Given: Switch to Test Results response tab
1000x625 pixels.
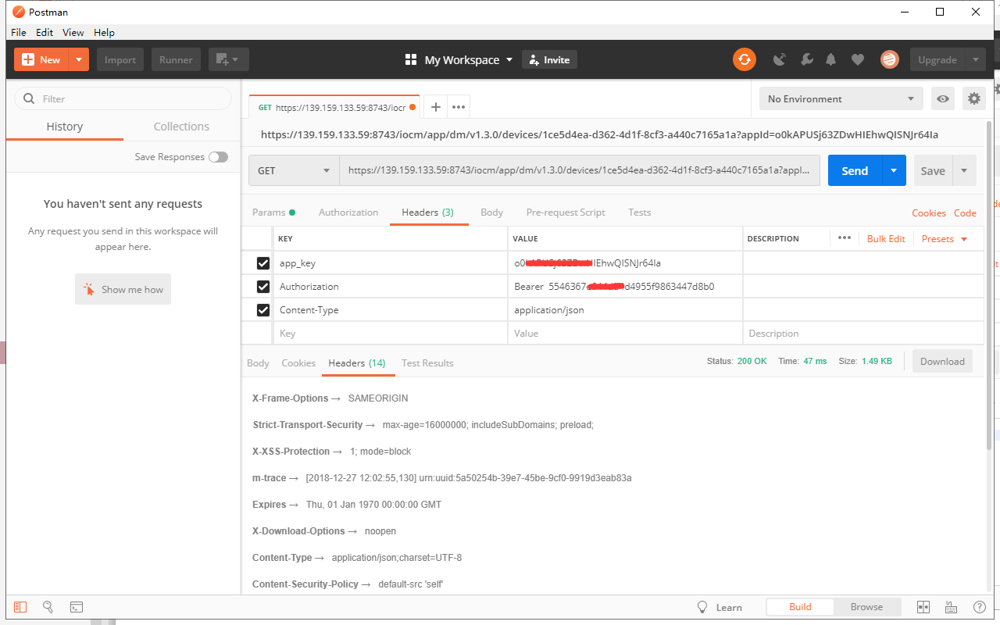Looking at the screenshot, I should 427,363.
